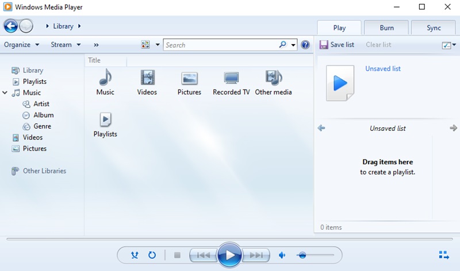Open List options dropdown arrow
Screen dimensions: 460x271
pos(454,45)
